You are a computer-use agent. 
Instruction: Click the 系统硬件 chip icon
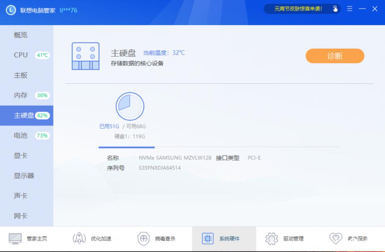pos(208,239)
